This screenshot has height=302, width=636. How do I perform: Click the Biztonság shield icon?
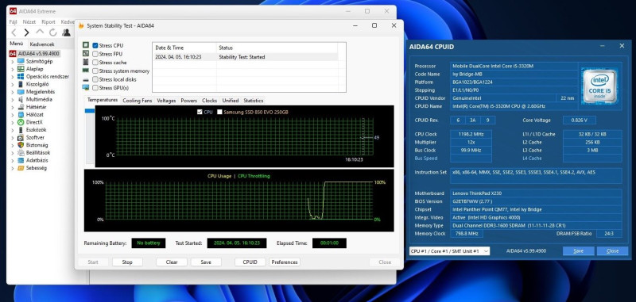[x=21, y=145]
